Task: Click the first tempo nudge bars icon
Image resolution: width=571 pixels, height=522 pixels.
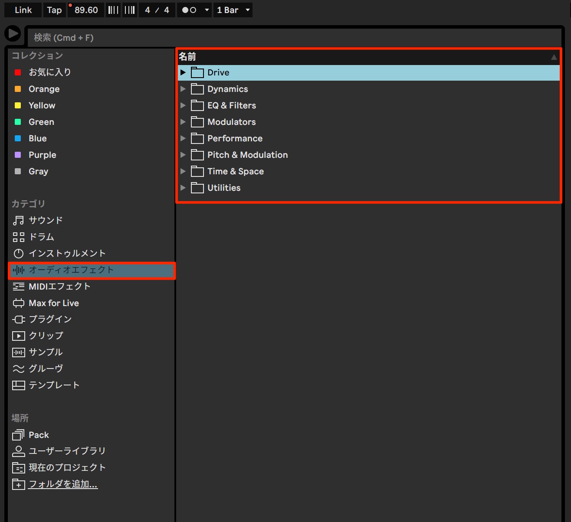Action: pyautogui.click(x=113, y=10)
